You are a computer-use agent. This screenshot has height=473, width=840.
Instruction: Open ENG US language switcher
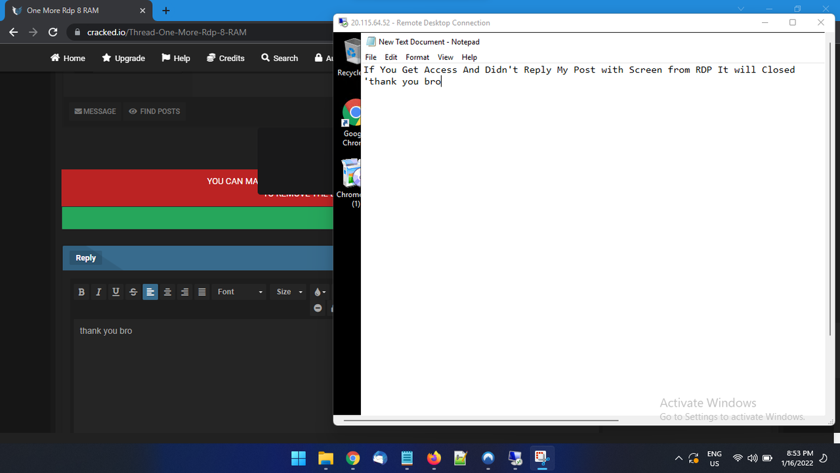(x=714, y=459)
